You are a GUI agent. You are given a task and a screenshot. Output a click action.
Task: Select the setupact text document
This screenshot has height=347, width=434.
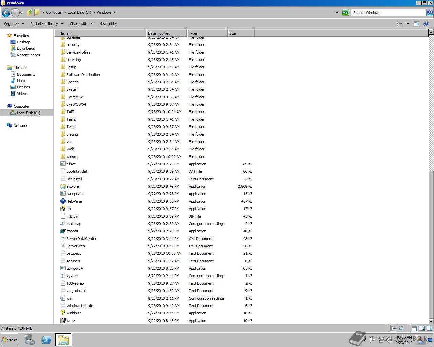pos(74,253)
